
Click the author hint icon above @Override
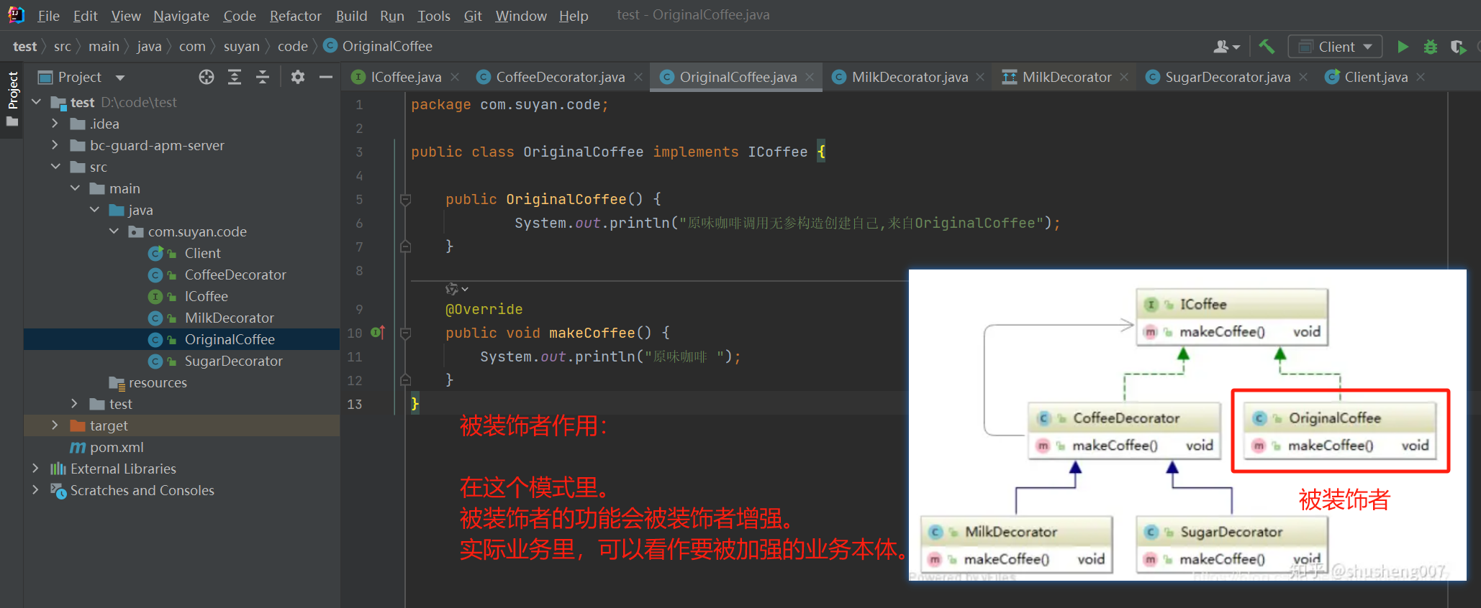456,289
